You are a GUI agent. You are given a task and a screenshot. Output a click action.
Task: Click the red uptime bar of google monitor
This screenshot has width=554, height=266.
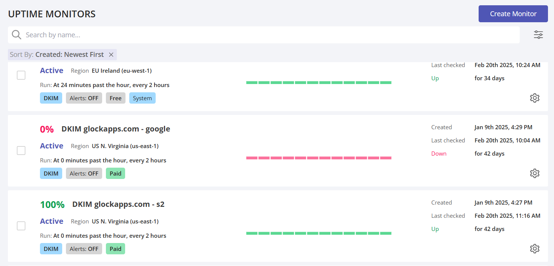click(x=318, y=158)
